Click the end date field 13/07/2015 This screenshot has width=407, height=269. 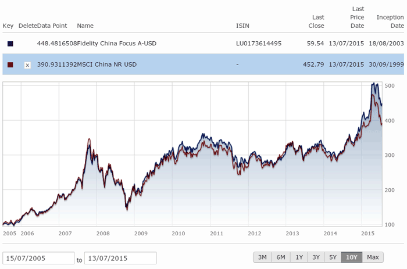120,258
